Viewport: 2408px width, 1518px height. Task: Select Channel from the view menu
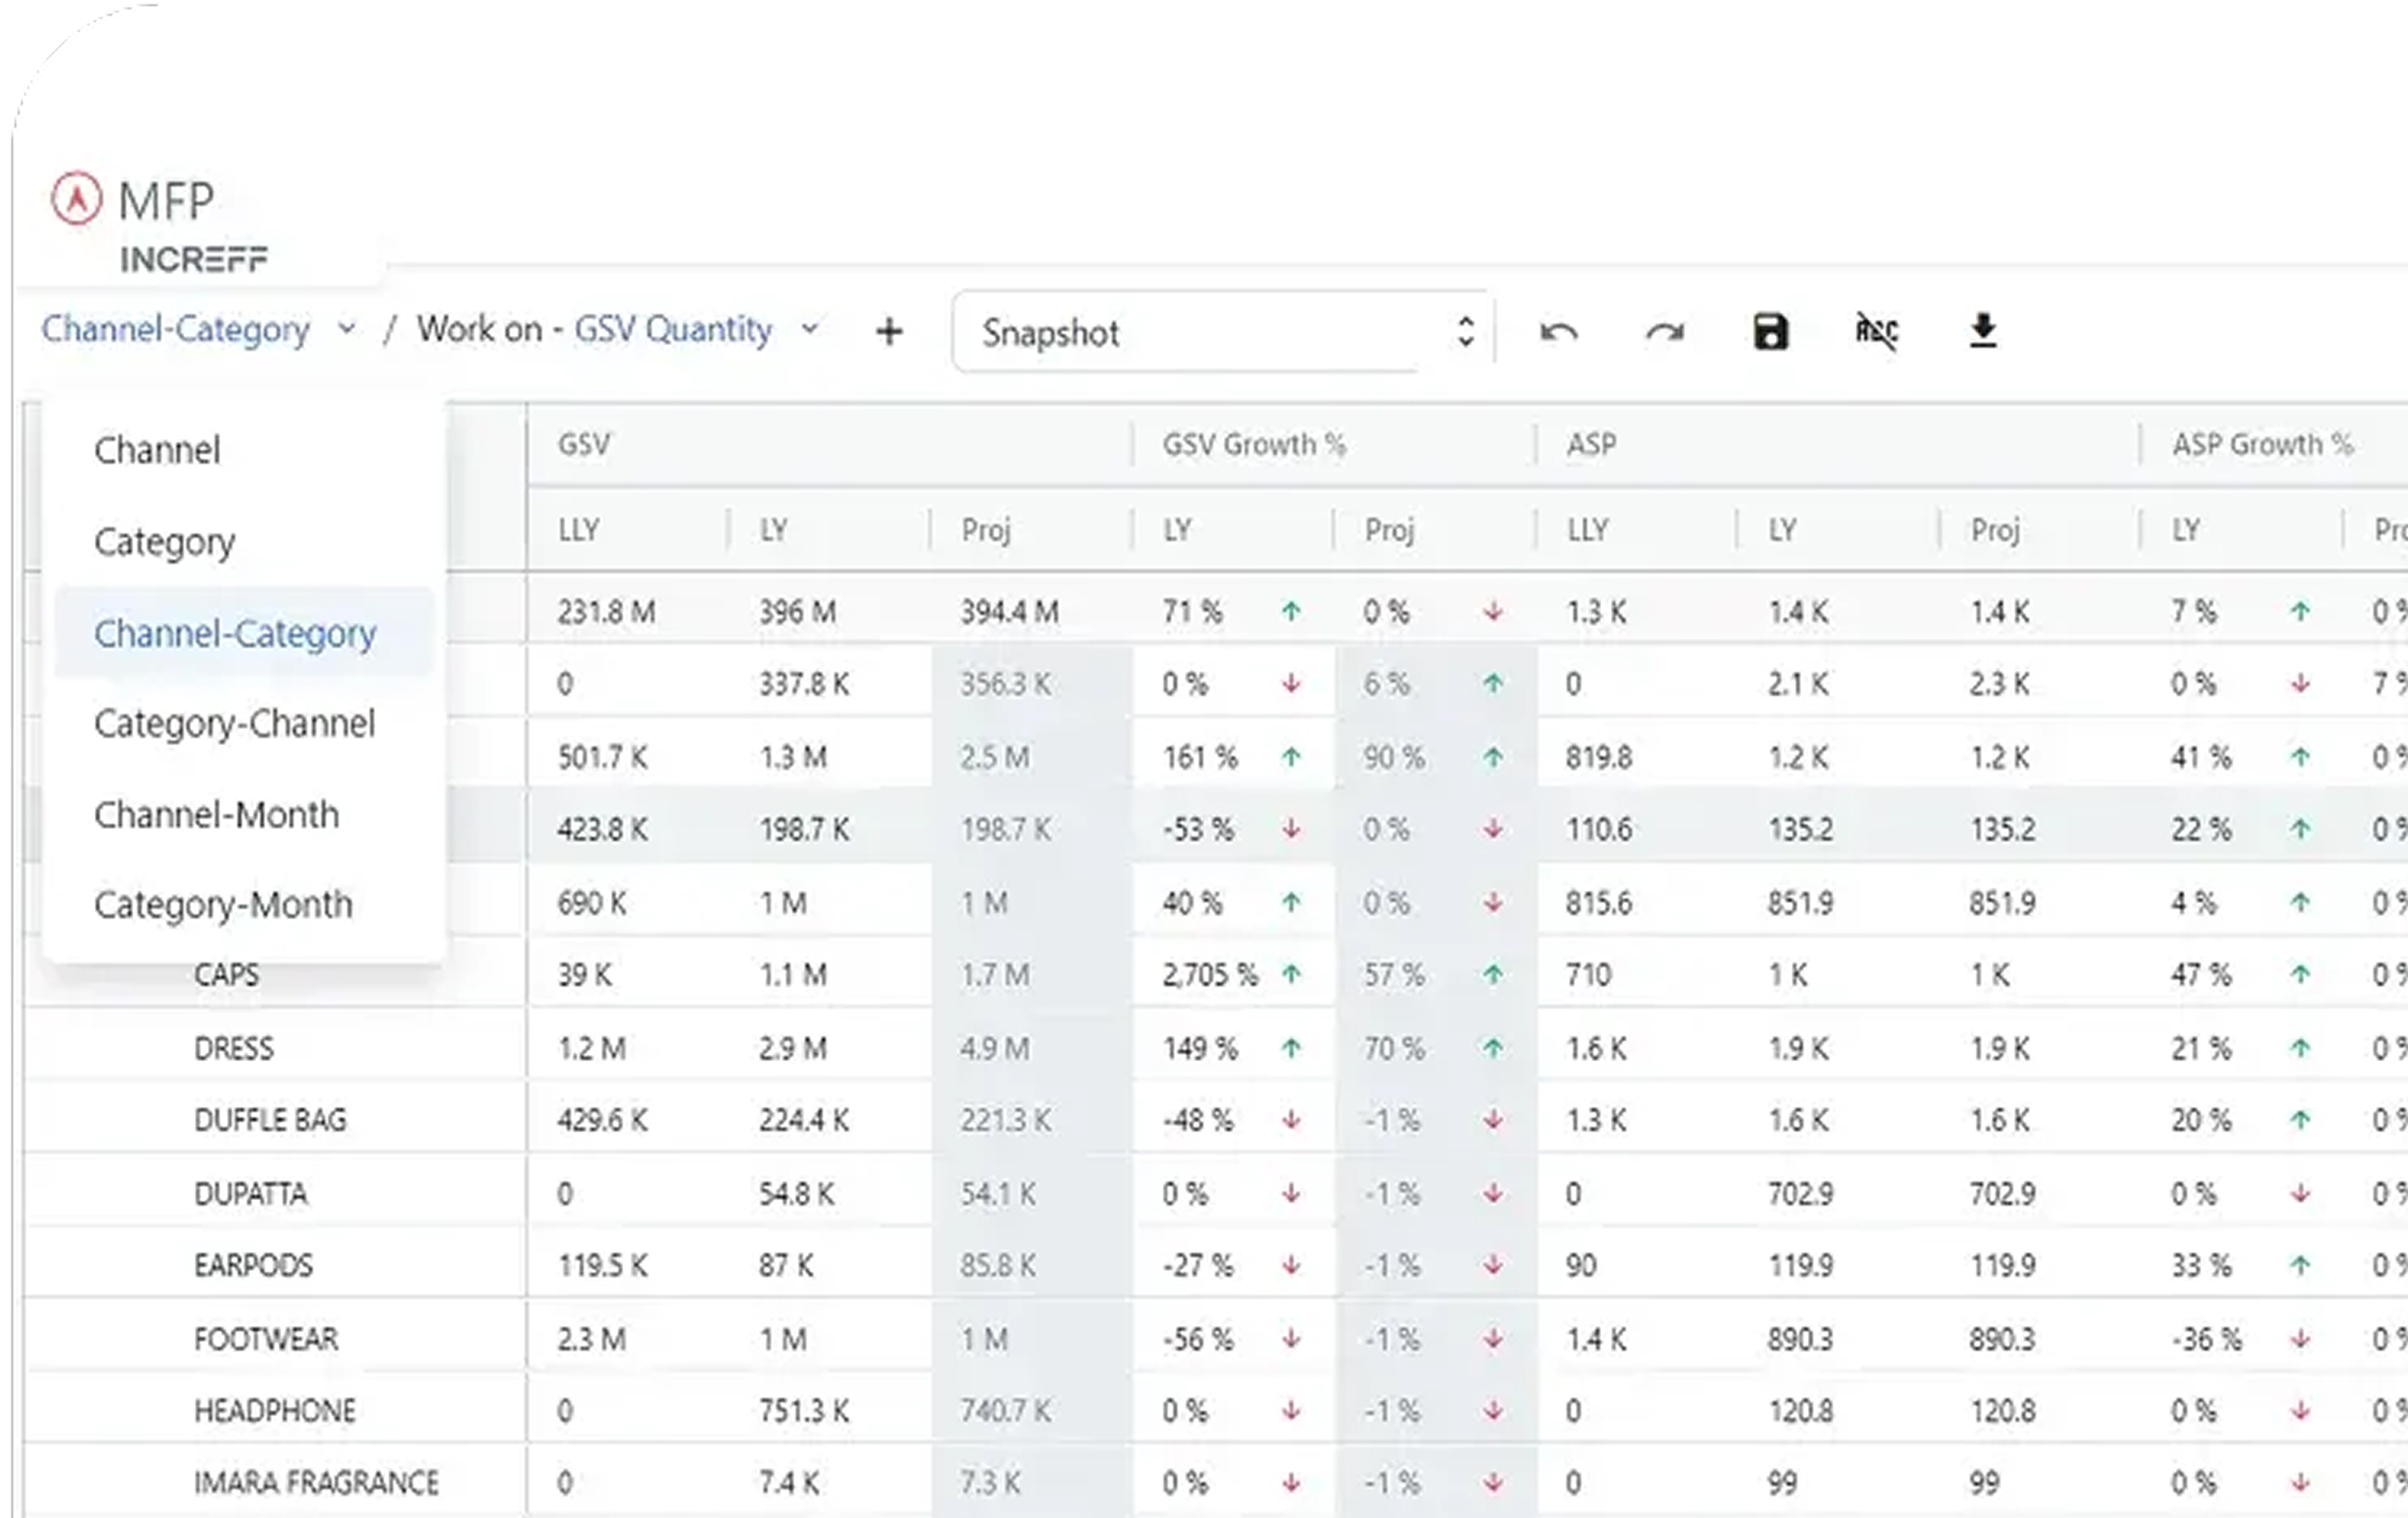click(157, 451)
